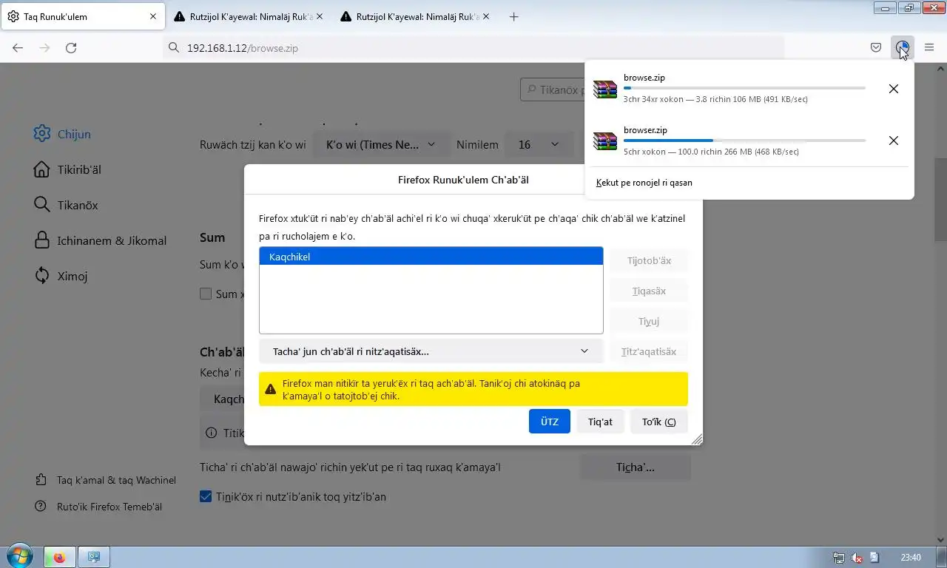Image resolution: width=947 pixels, height=568 pixels.
Task: Click the browse.zip download progress bar
Action: pyautogui.click(x=744, y=88)
